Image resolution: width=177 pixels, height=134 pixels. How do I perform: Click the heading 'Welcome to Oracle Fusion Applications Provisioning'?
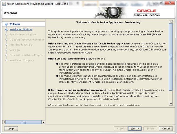(108, 22)
